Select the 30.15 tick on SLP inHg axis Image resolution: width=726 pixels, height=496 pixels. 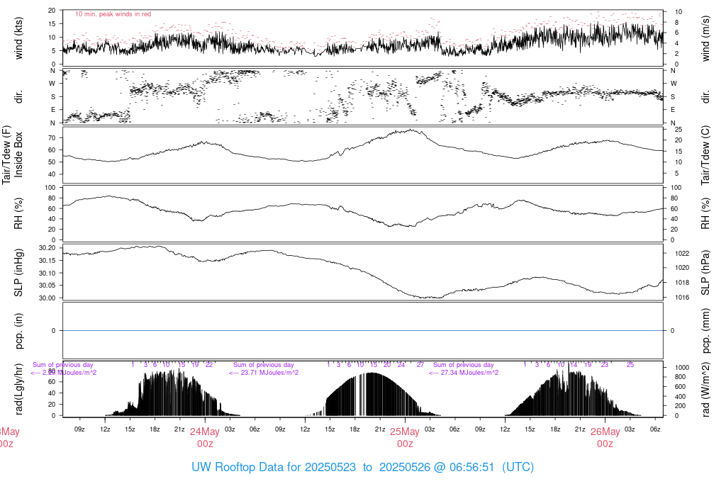pos(48,261)
